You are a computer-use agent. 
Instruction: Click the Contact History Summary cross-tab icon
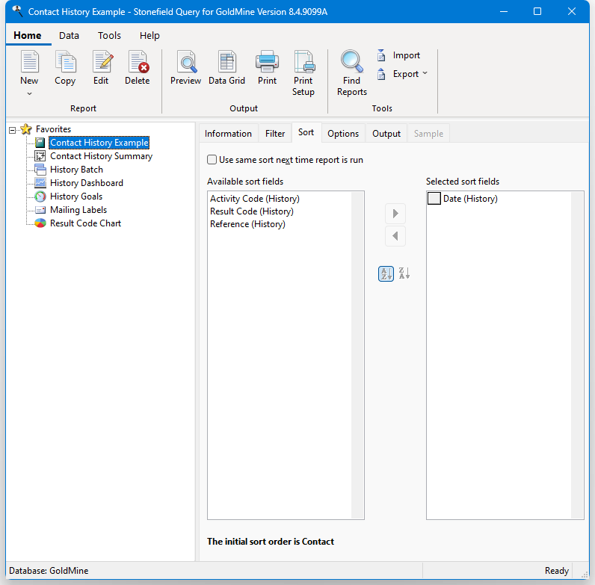coord(40,156)
